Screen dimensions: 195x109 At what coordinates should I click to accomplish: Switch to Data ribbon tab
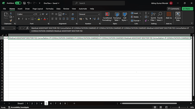[58, 9]
